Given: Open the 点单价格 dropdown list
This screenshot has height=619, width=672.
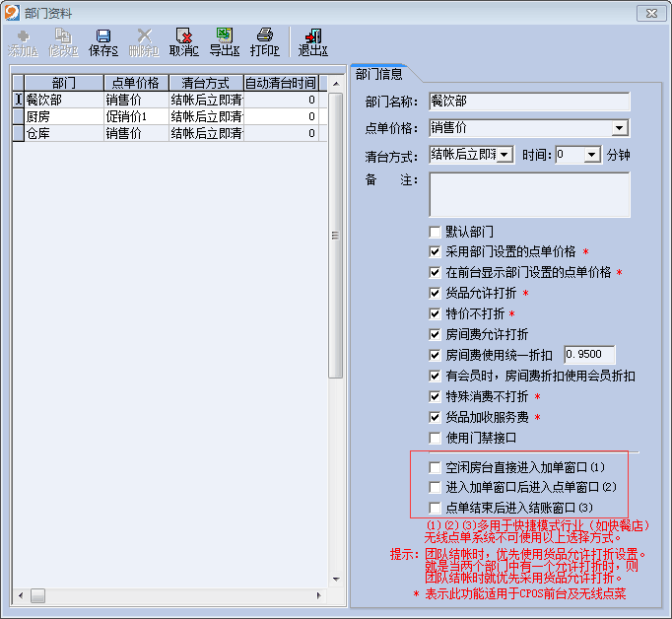Looking at the screenshot, I should click(x=619, y=128).
